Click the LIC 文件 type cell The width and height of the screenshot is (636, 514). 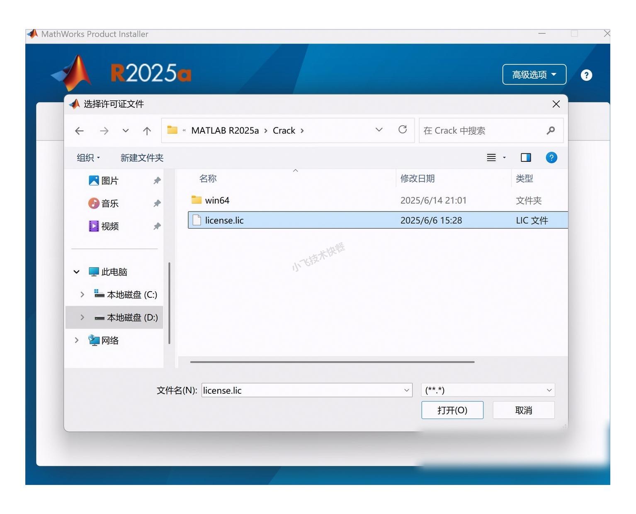coord(532,220)
